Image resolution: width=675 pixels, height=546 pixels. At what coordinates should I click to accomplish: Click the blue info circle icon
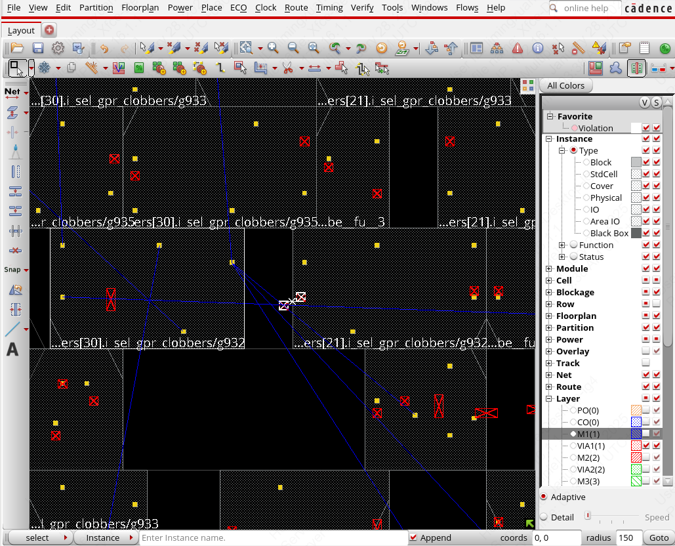538,48
